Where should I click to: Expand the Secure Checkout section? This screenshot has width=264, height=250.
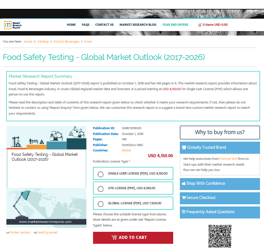[220, 198]
